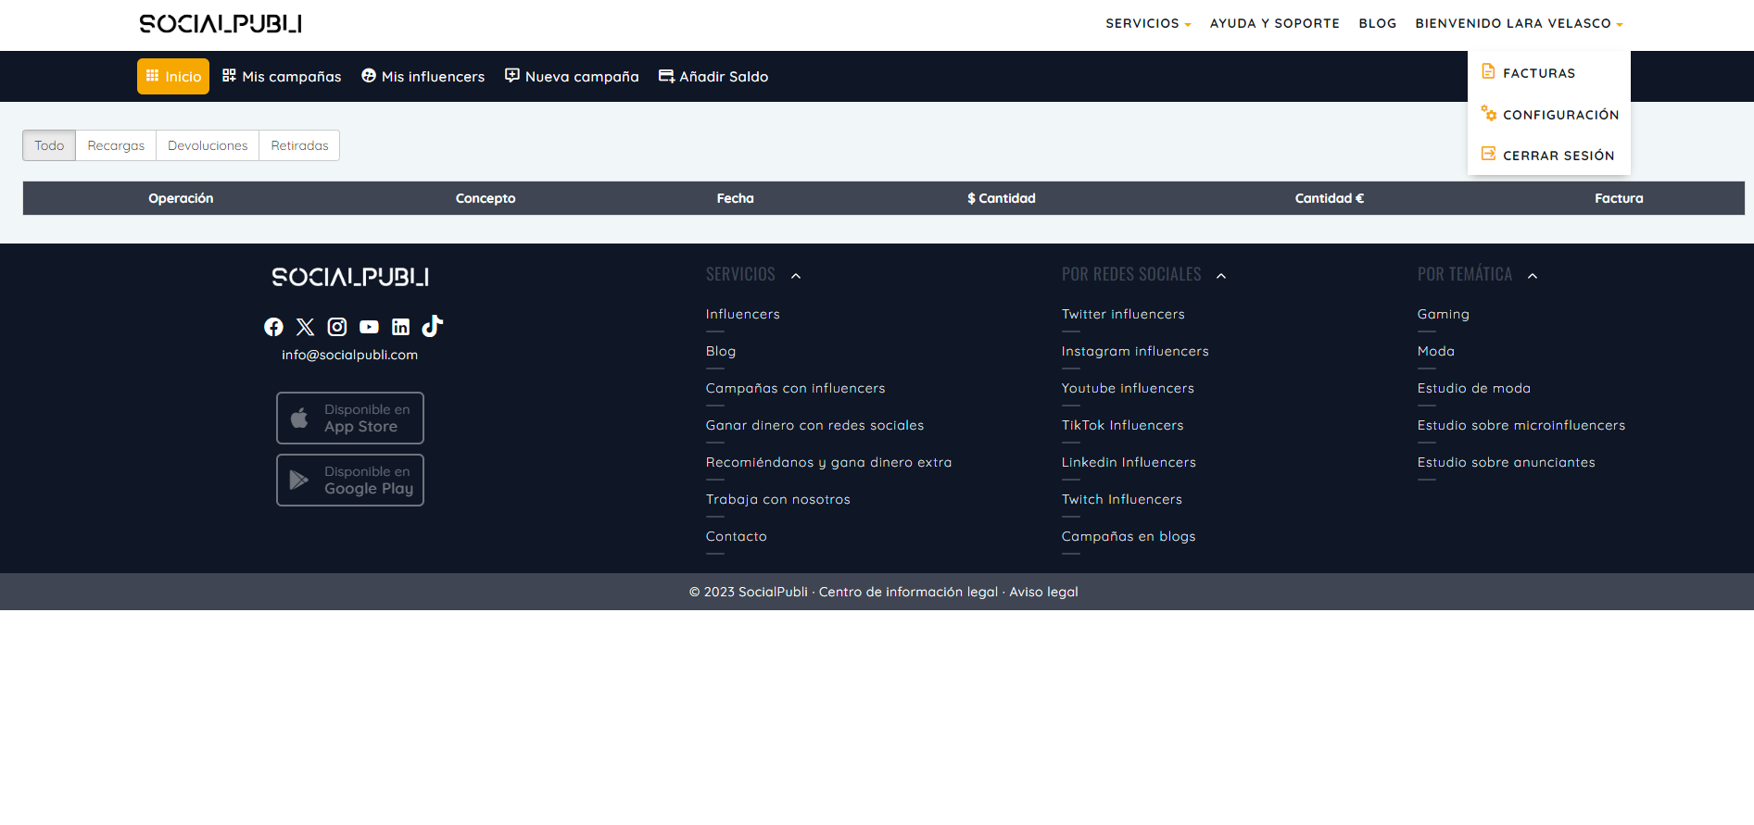Screen dimensions: 1754x825
Task: Open the Blog header menu item
Action: [1378, 23]
